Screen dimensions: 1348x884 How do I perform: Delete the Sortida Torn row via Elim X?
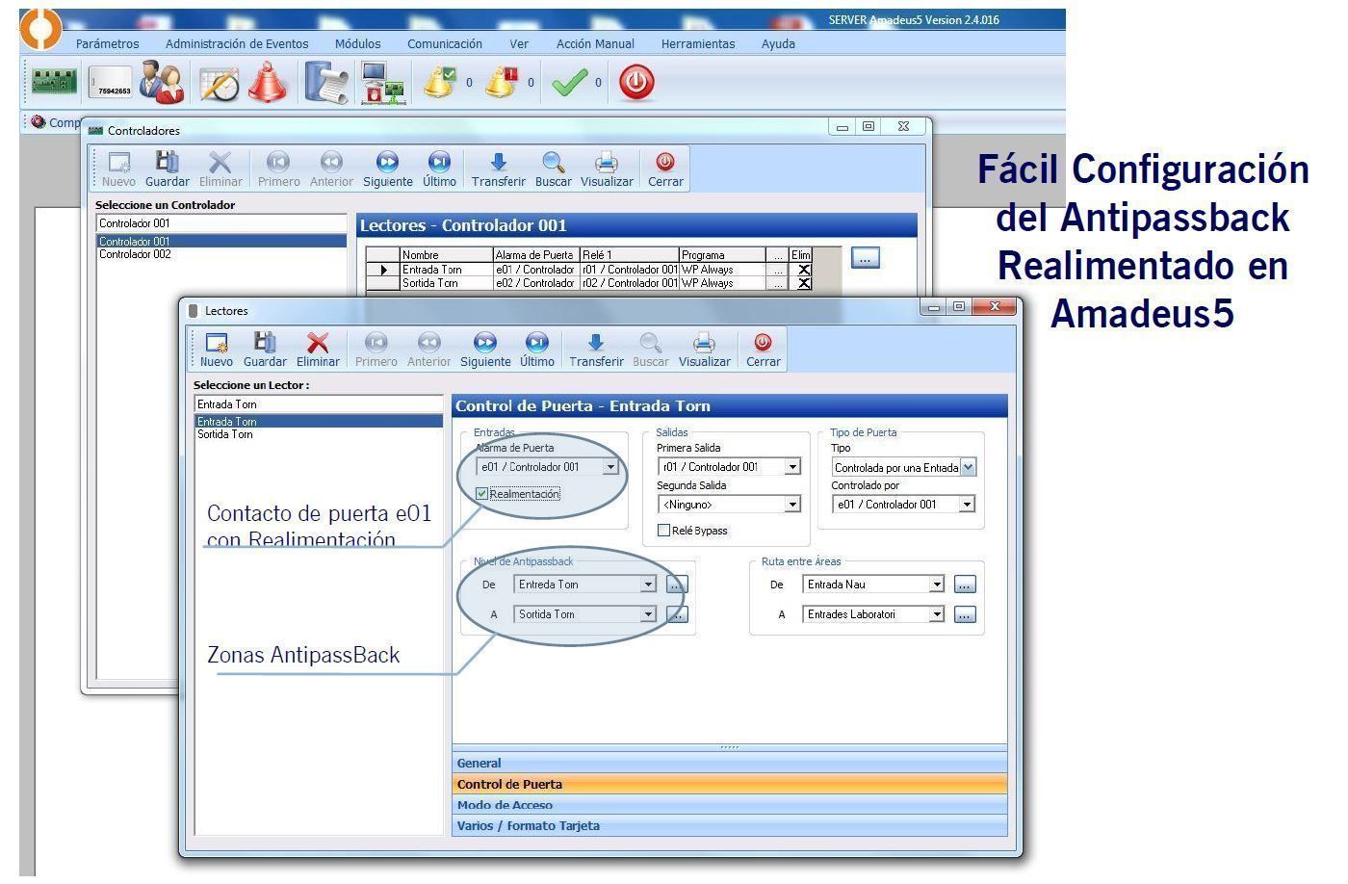804,283
